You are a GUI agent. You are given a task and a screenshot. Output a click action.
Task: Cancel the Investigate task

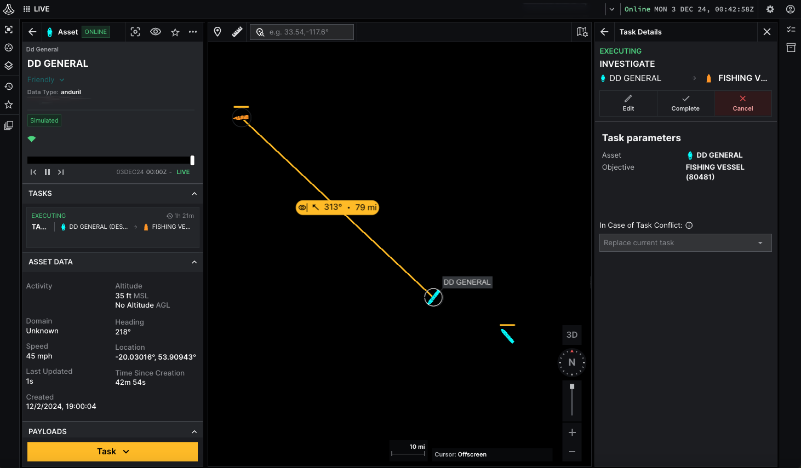pyautogui.click(x=742, y=103)
